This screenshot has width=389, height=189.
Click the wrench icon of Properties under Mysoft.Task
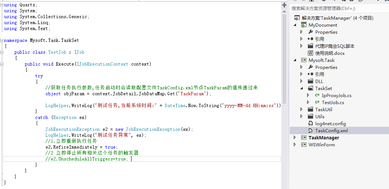[310, 67]
